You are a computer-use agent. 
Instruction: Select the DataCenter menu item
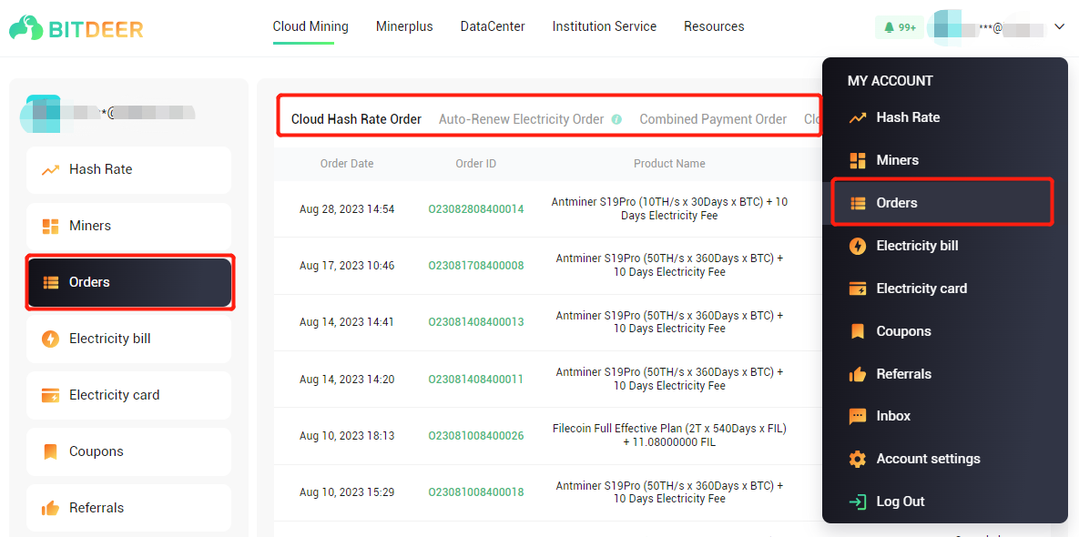tap(492, 26)
